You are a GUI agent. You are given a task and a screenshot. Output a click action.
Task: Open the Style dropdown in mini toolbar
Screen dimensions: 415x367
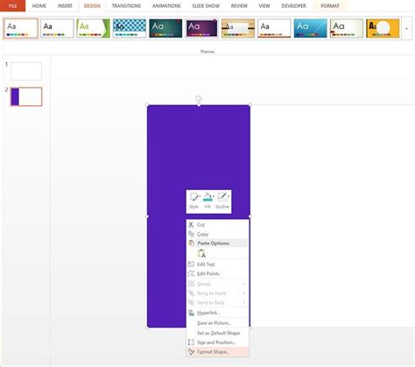pyautogui.click(x=194, y=201)
